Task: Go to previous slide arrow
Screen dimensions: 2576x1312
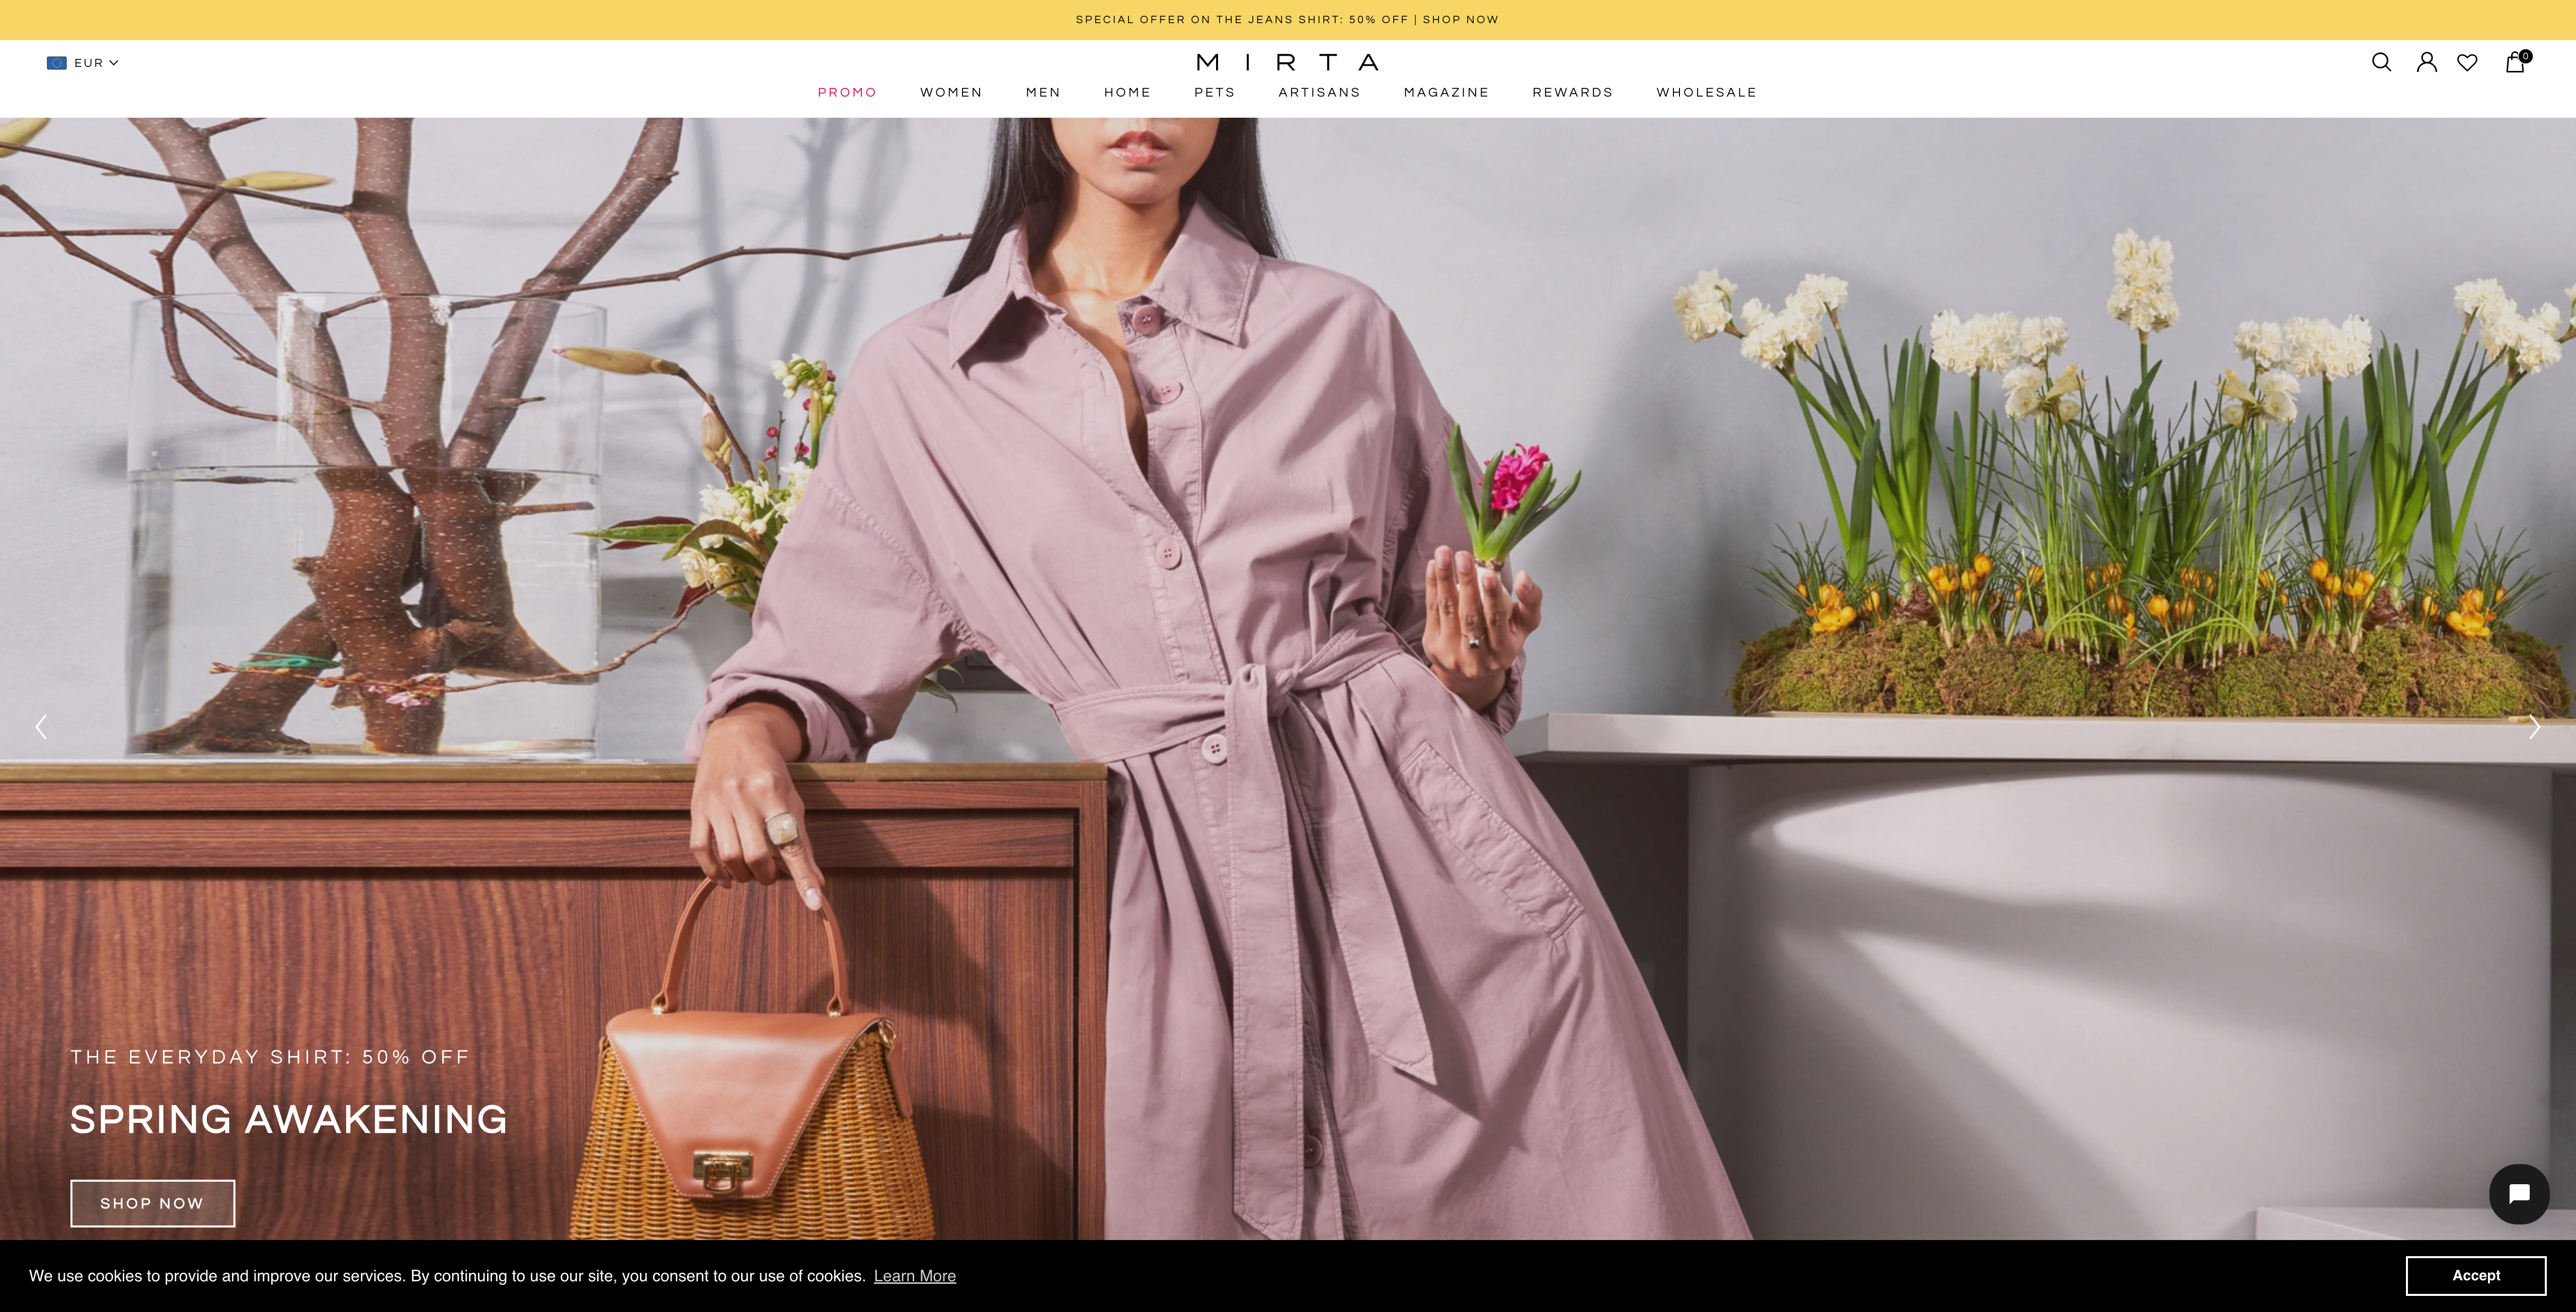Action: pyautogui.click(x=41, y=727)
